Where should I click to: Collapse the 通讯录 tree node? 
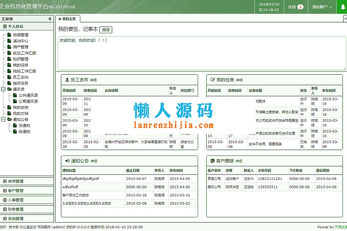point(3,89)
